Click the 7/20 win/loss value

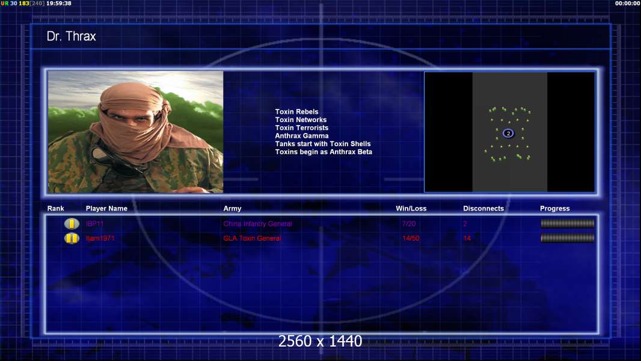(x=409, y=224)
